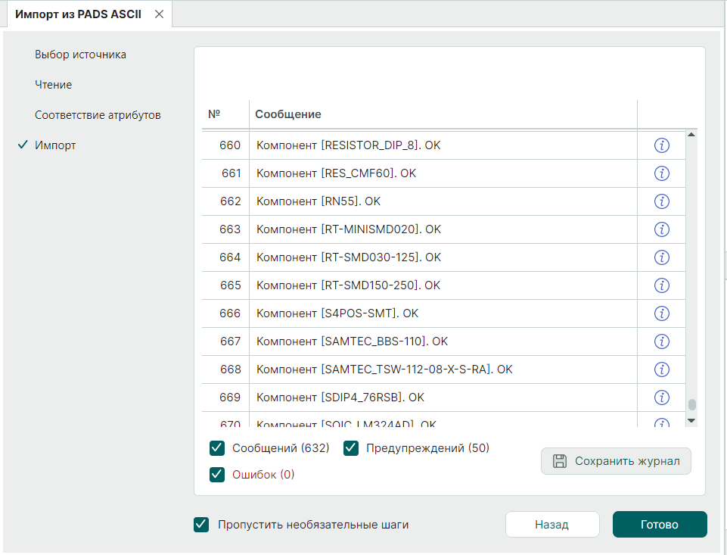The image size is (727, 555).
Task: Disable Пропустить необязательные шаги option
Action: (x=201, y=525)
